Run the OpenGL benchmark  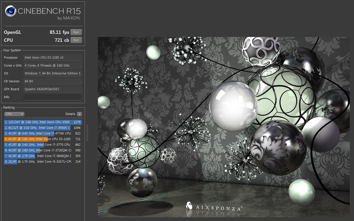[76, 32]
